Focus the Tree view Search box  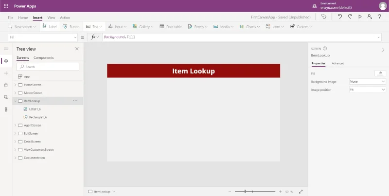48,67
